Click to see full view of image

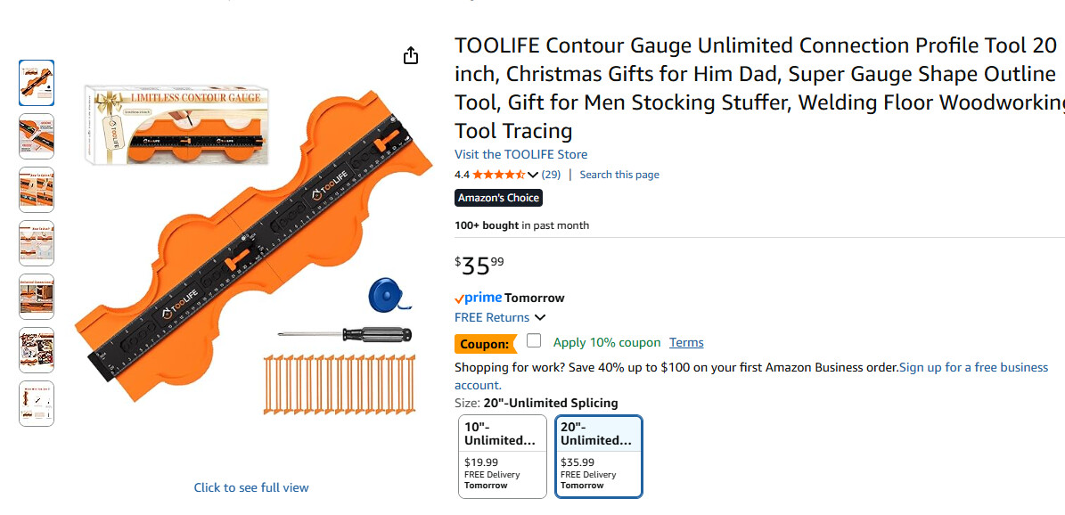click(251, 487)
